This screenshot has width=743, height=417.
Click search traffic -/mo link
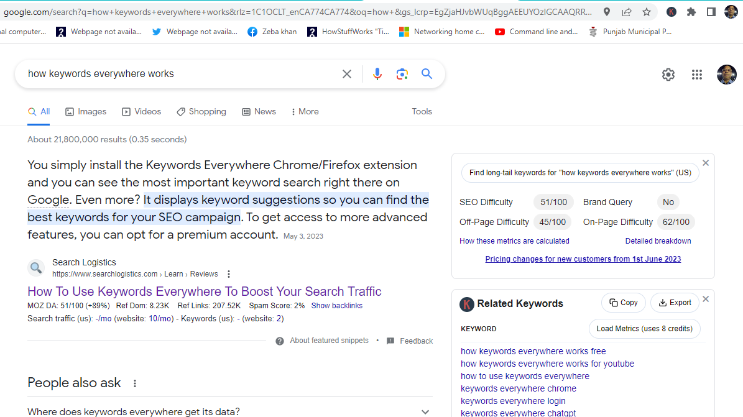[x=103, y=318]
